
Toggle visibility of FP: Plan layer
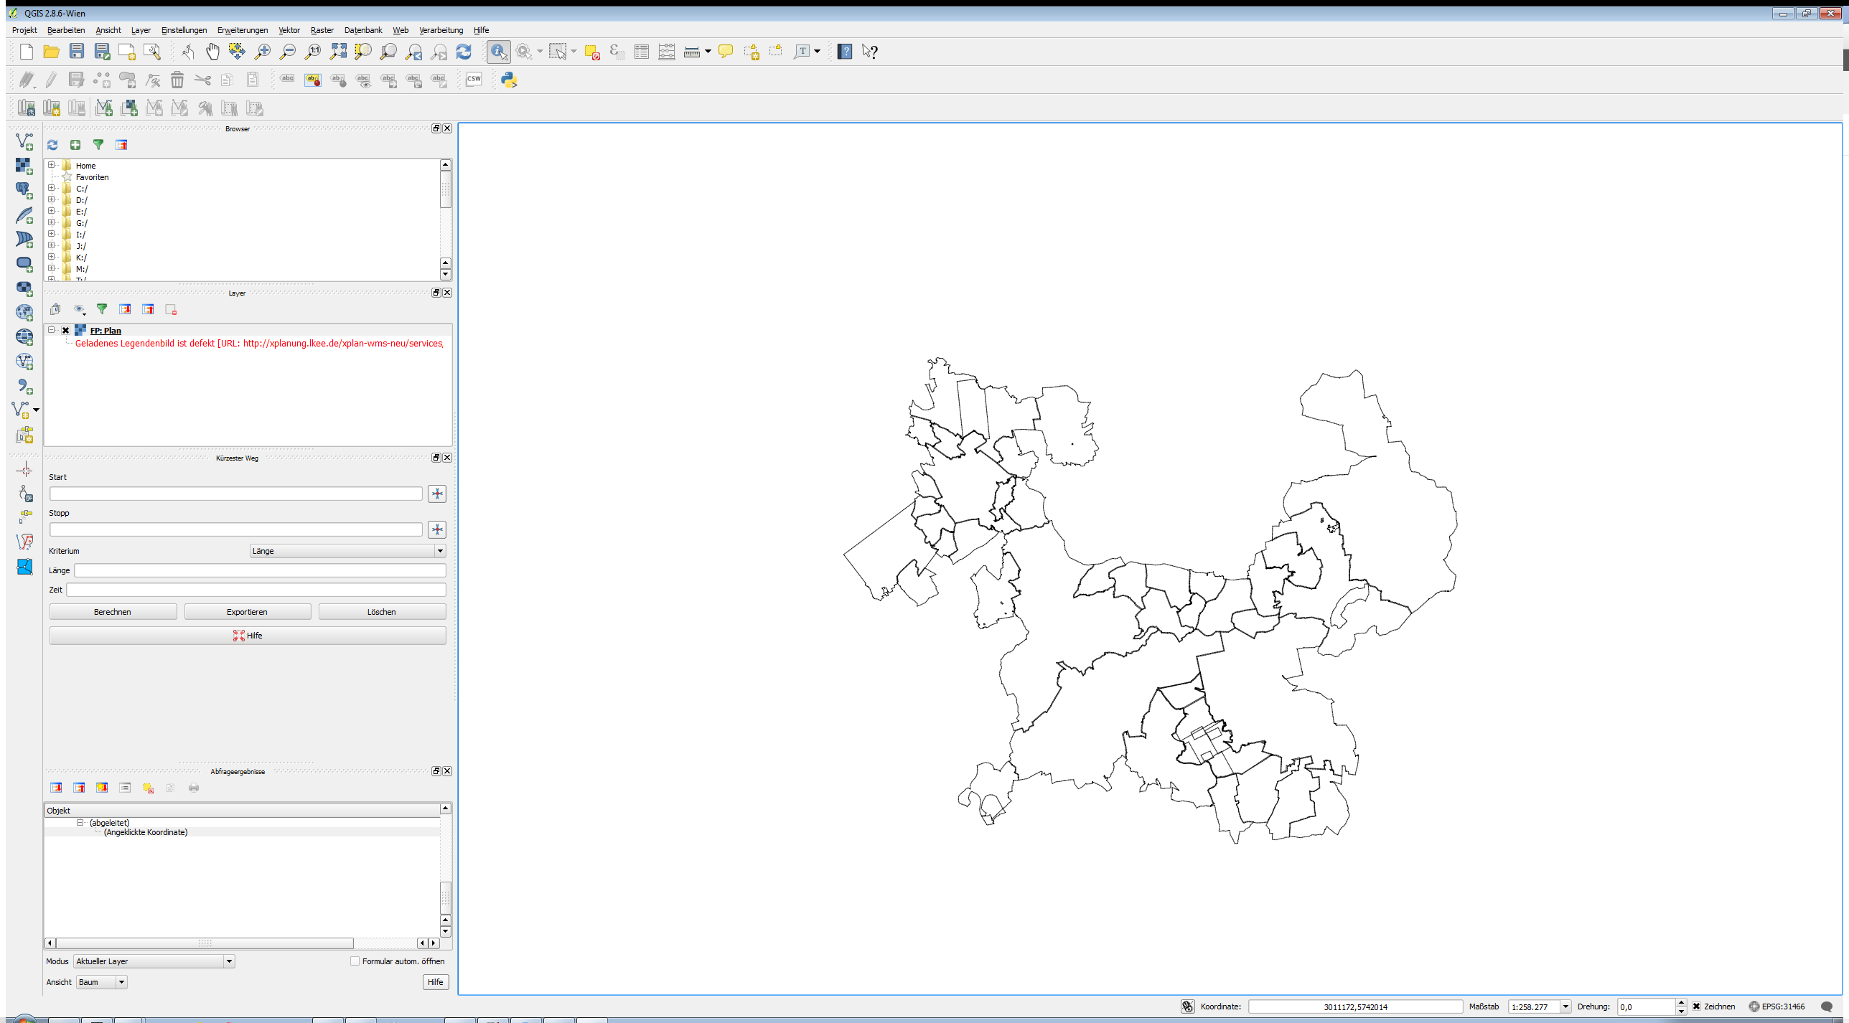66,331
